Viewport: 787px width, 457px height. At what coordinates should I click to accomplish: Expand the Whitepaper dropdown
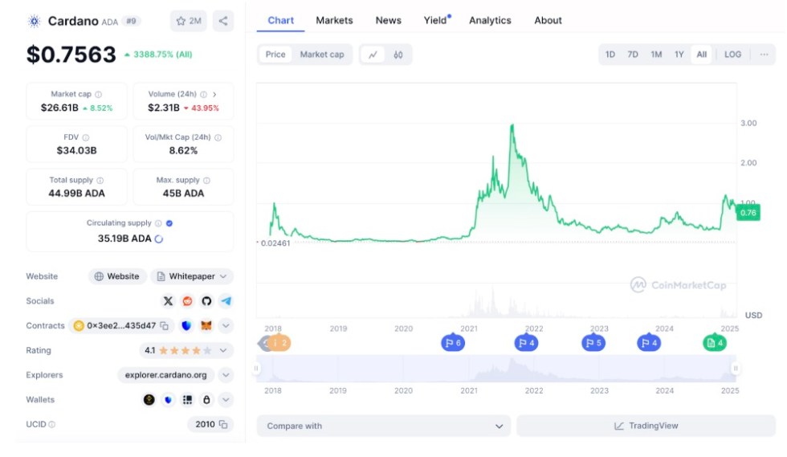click(x=192, y=276)
